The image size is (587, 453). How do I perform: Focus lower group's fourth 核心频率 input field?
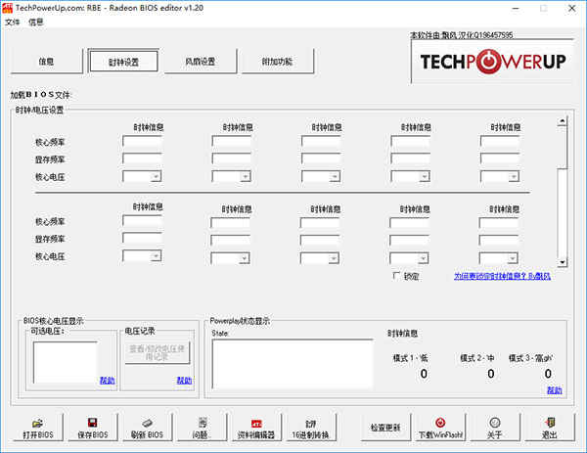[x=409, y=223]
